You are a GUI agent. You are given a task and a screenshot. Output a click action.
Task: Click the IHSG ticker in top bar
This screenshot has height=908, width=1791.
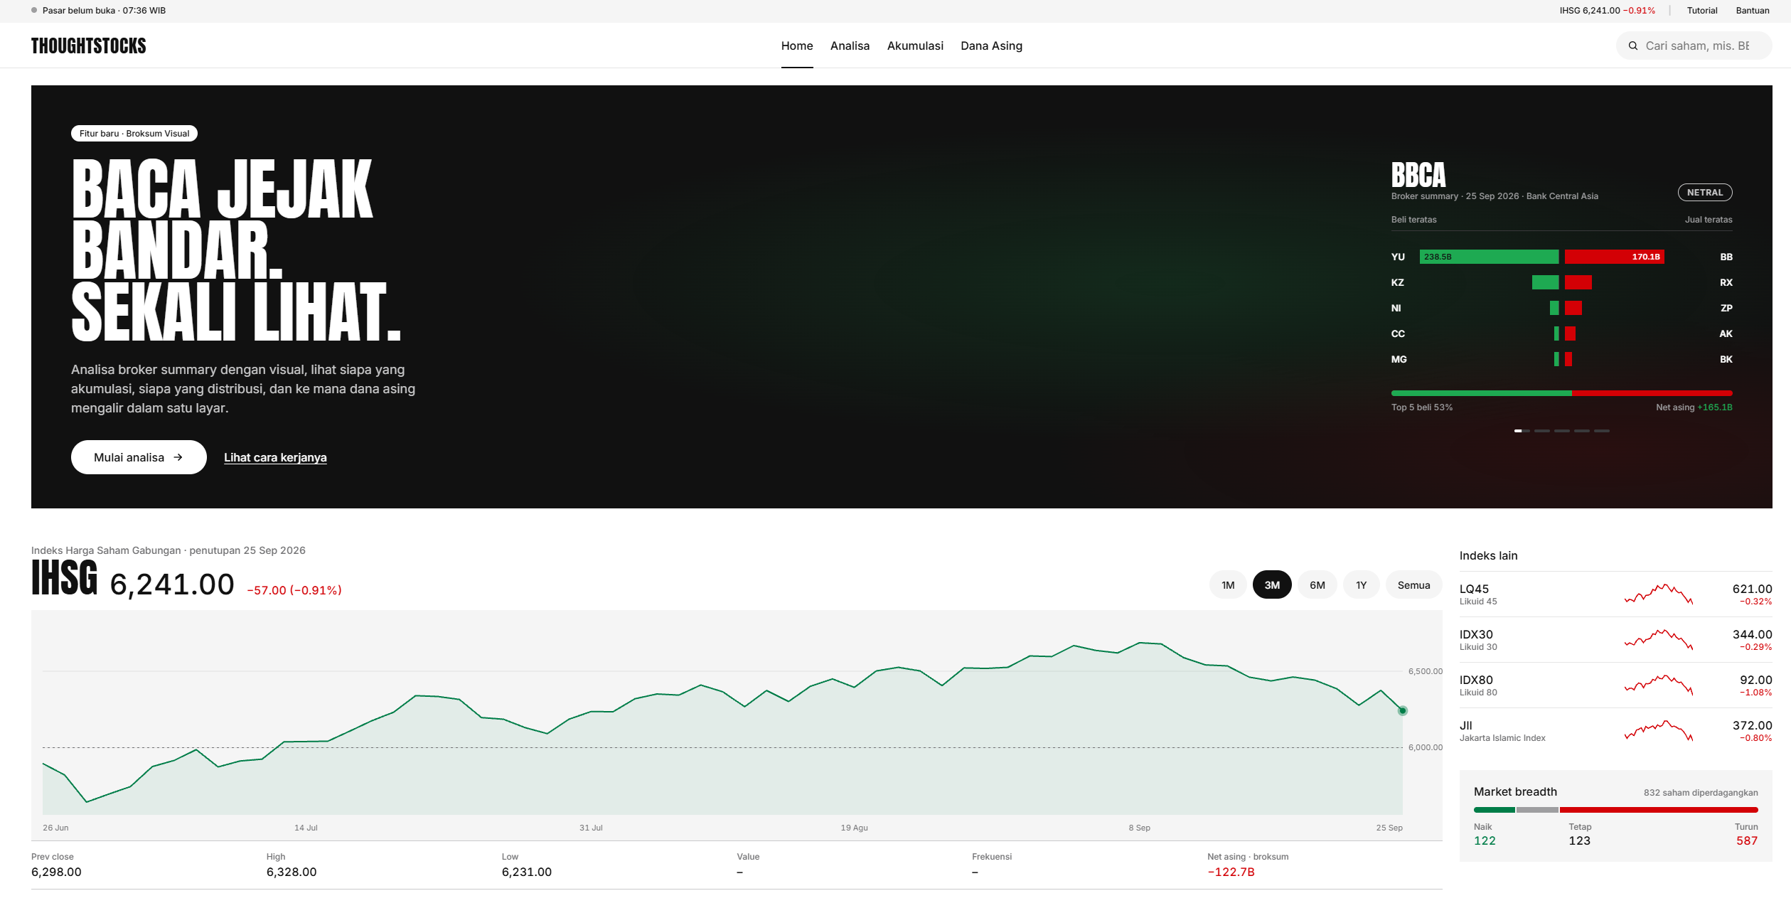coord(1607,11)
